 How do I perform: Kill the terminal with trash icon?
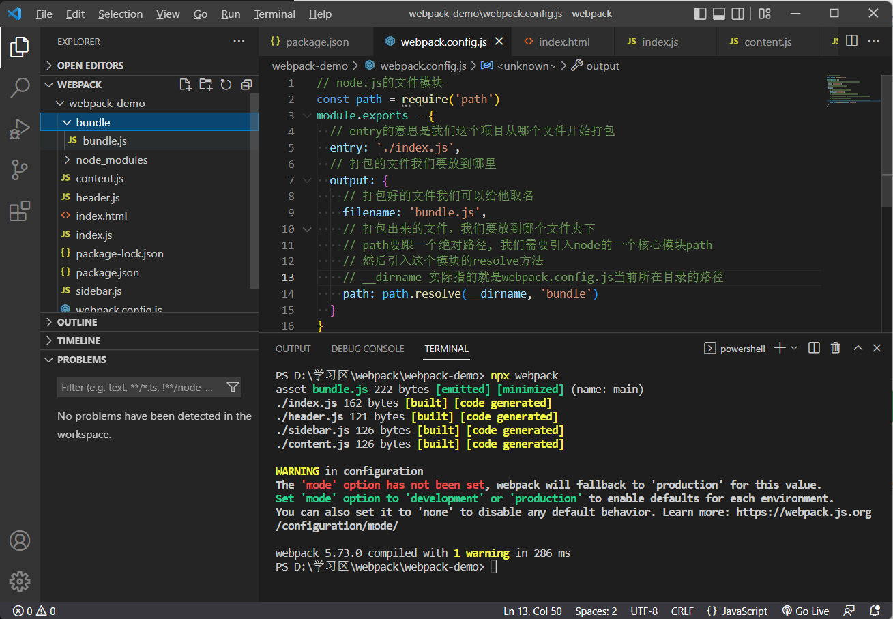(x=836, y=348)
